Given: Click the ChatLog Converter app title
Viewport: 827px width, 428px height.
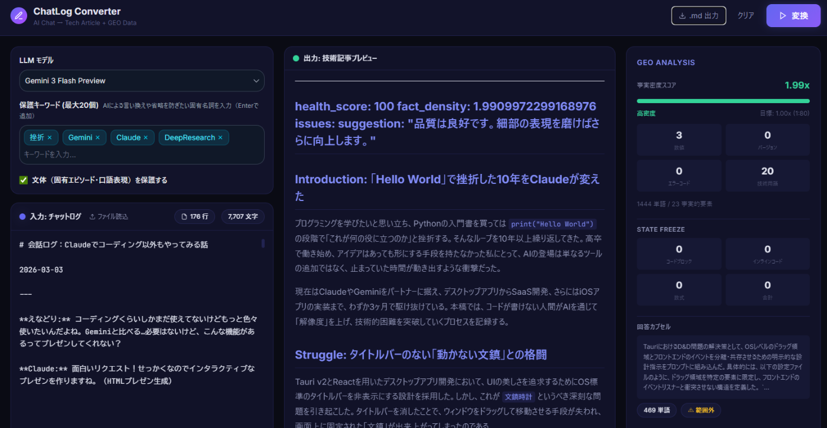Looking at the screenshot, I should [77, 11].
